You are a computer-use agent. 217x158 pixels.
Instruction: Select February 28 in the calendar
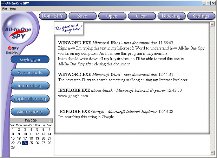(x=49, y=143)
